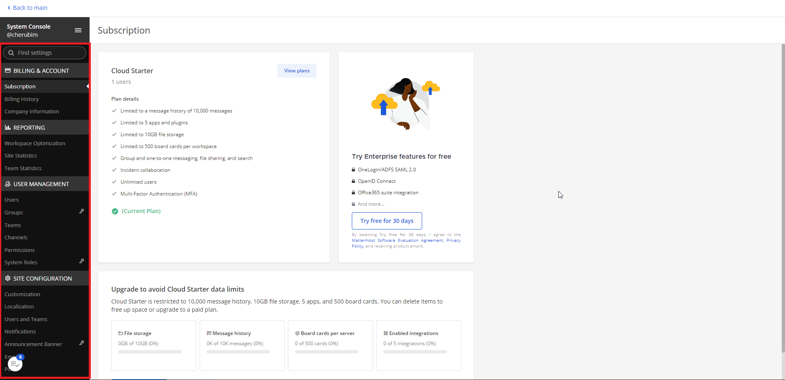Image resolution: width=785 pixels, height=380 pixels.
Task: Click the Message history usage progress bar
Action: pos(238,352)
